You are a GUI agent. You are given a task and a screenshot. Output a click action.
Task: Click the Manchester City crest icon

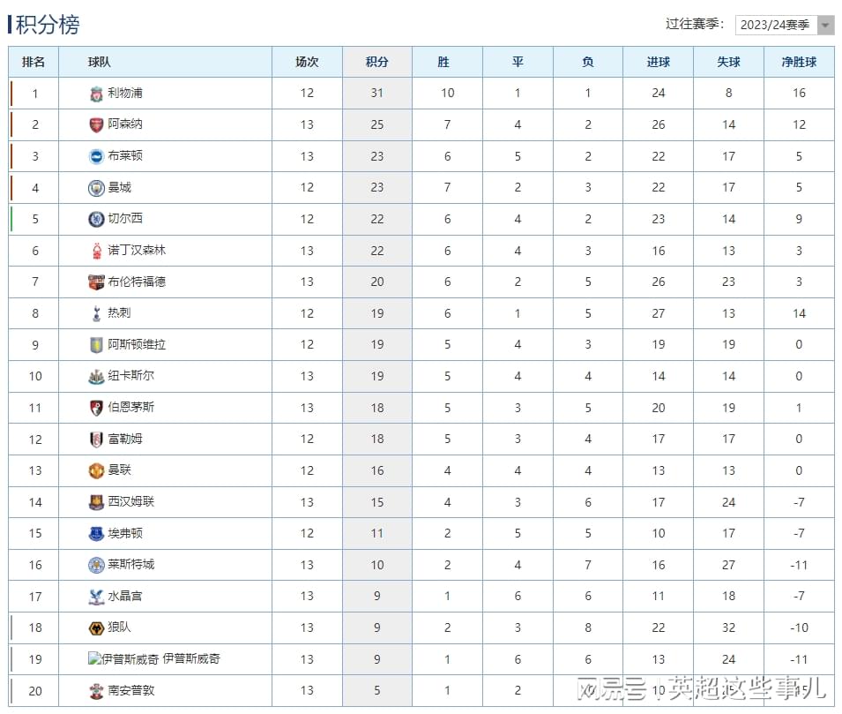tap(96, 188)
